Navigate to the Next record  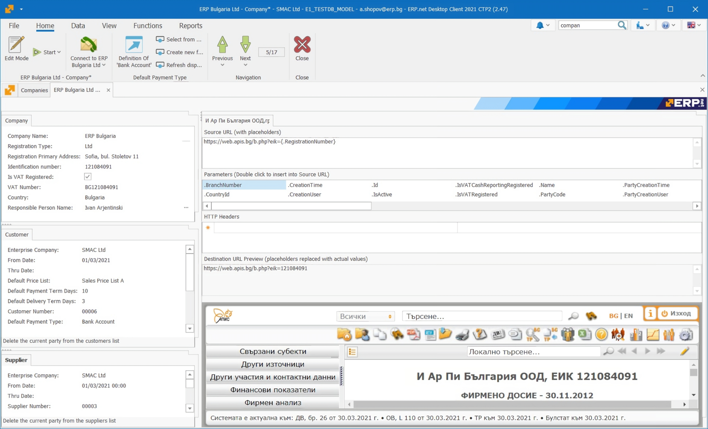click(x=245, y=50)
